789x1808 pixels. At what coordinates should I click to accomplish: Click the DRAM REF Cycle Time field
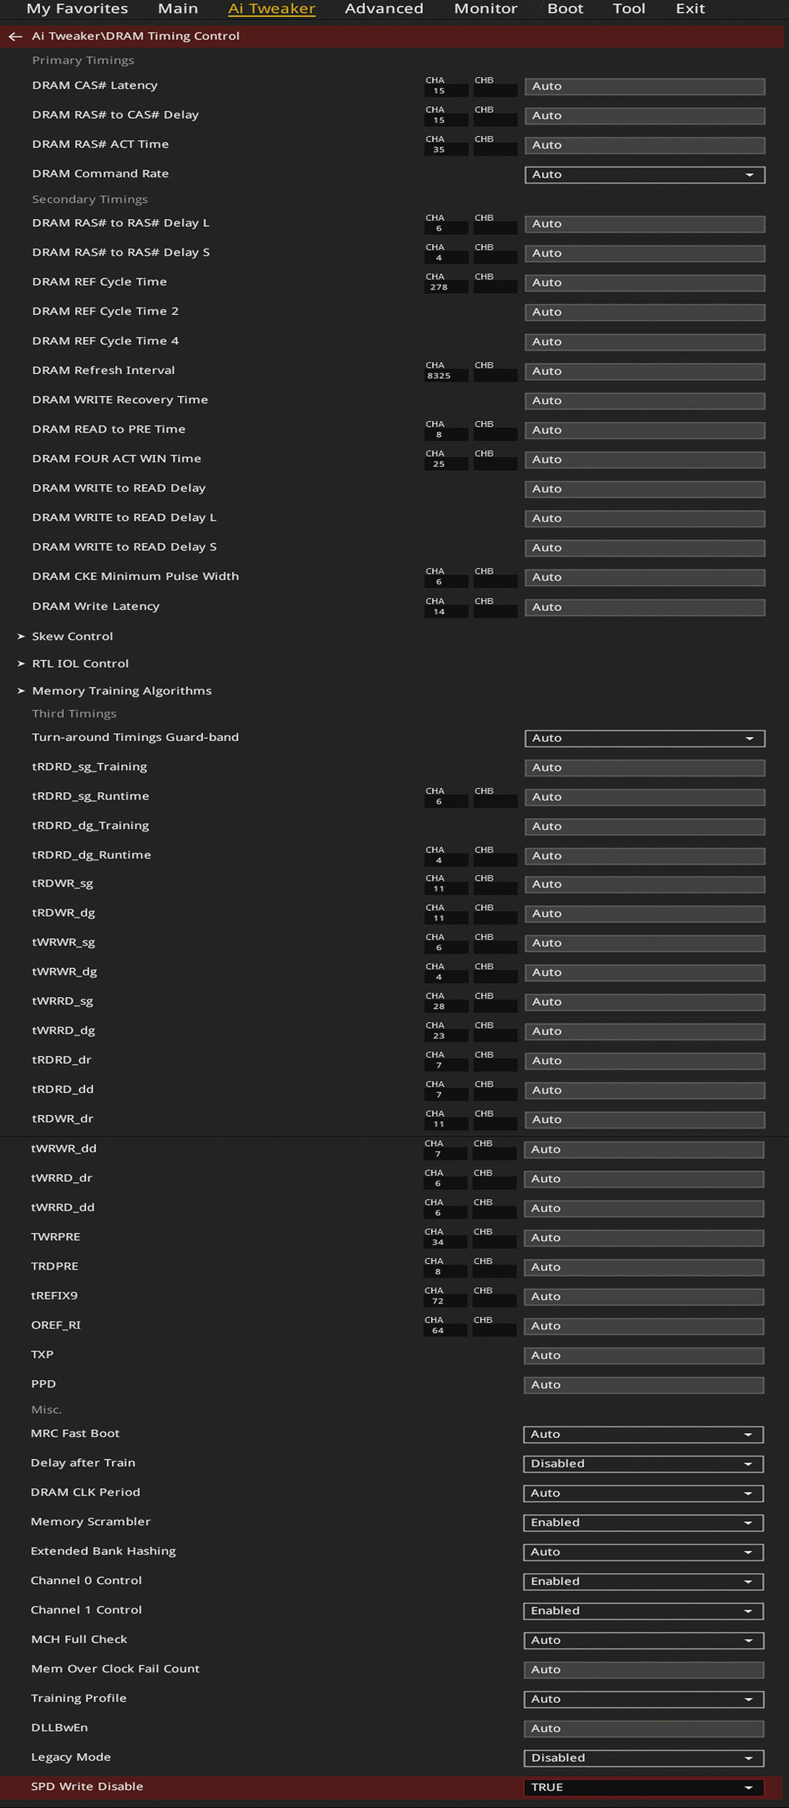pyautogui.click(x=644, y=283)
